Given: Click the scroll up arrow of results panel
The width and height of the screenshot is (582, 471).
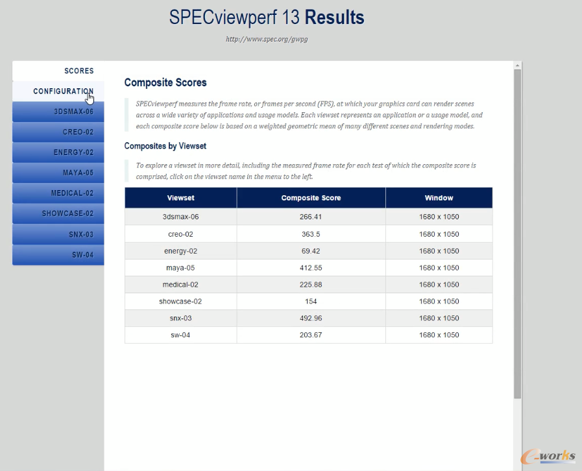Looking at the screenshot, I should [517, 66].
